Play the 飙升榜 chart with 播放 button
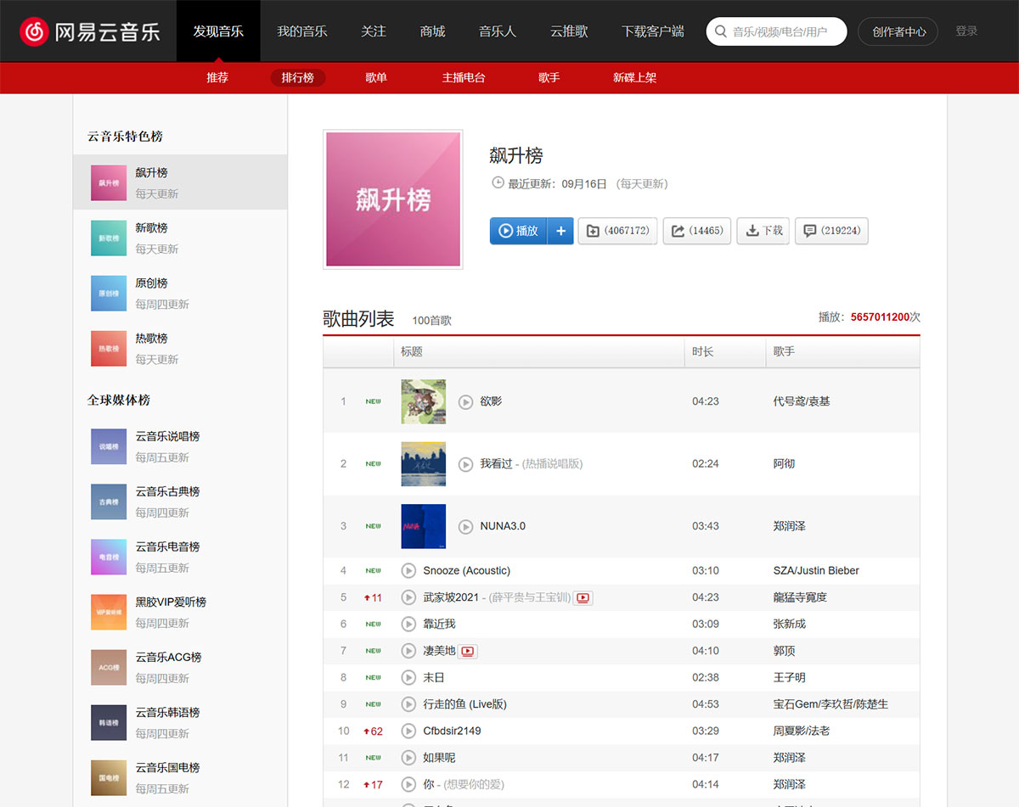The width and height of the screenshot is (1019, 807). click(519, 231)
